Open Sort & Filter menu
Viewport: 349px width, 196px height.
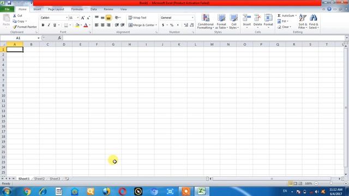click(x=303, y=22)
